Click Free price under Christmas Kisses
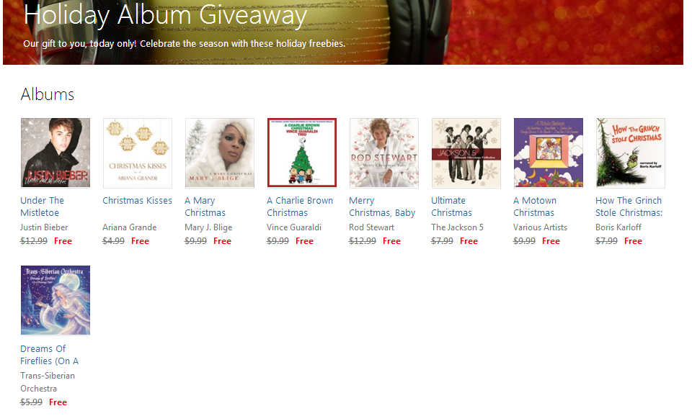692x416 pixels. pyautogui.click(x=140, y=241)
